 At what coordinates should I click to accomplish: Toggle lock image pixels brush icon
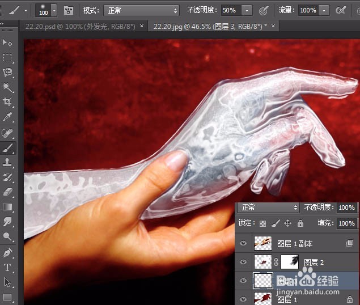pos(276,223)
